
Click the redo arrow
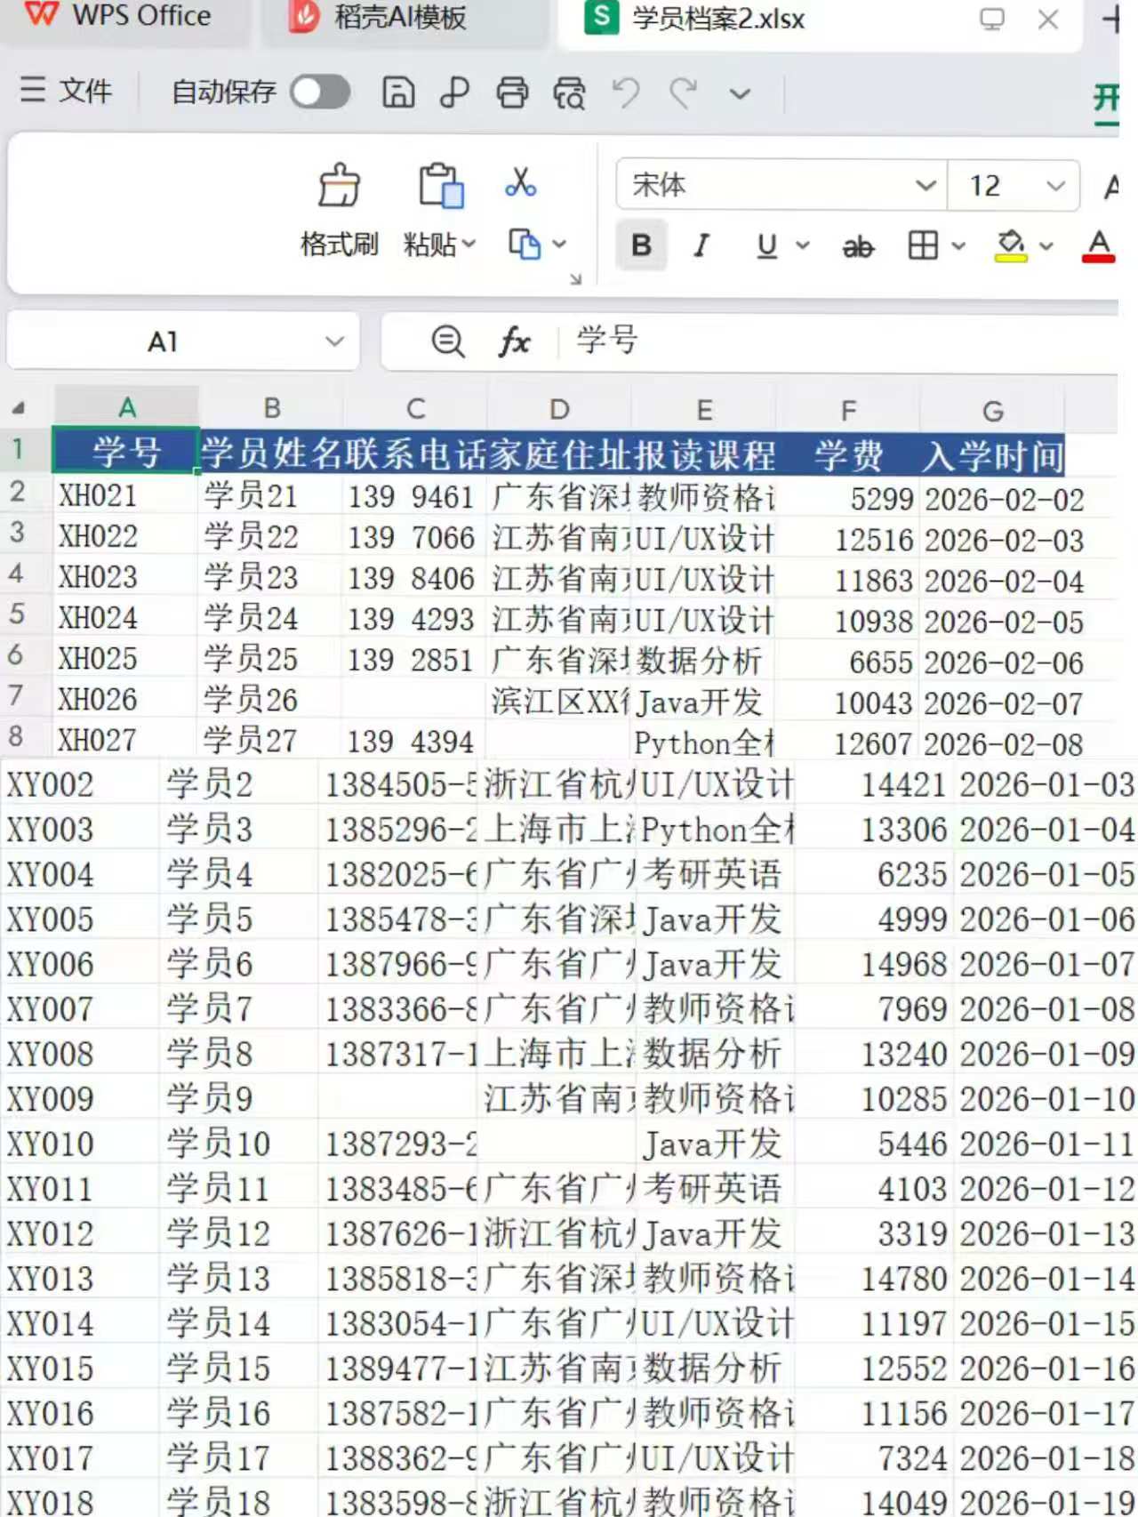[x=683, y=92]
